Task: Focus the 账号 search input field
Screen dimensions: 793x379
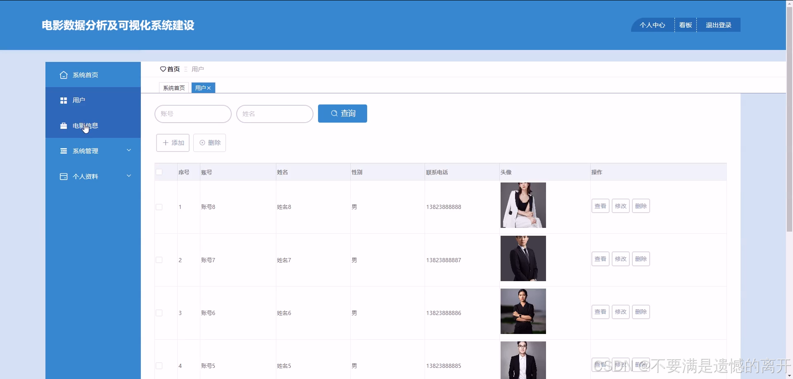Action: click(x=193, y=114)
